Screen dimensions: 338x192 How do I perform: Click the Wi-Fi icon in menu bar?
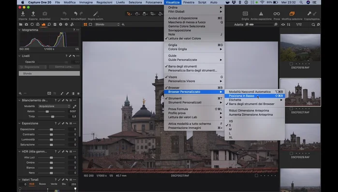[262, 2]
